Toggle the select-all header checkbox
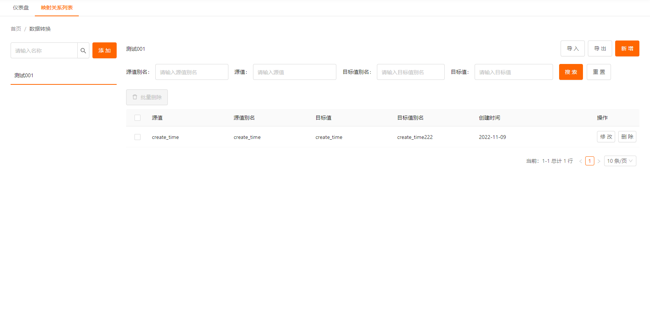 (137, 118)
